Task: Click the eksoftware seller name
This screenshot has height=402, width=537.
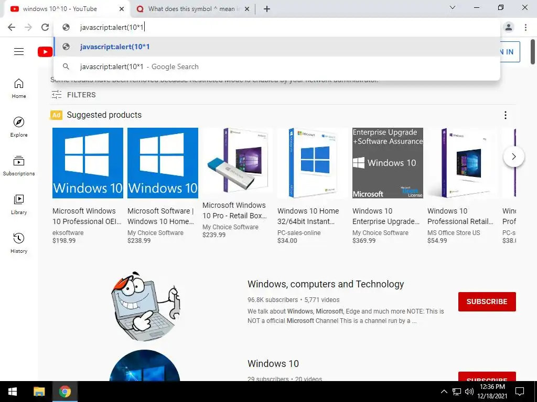Action: coord(68,233)
